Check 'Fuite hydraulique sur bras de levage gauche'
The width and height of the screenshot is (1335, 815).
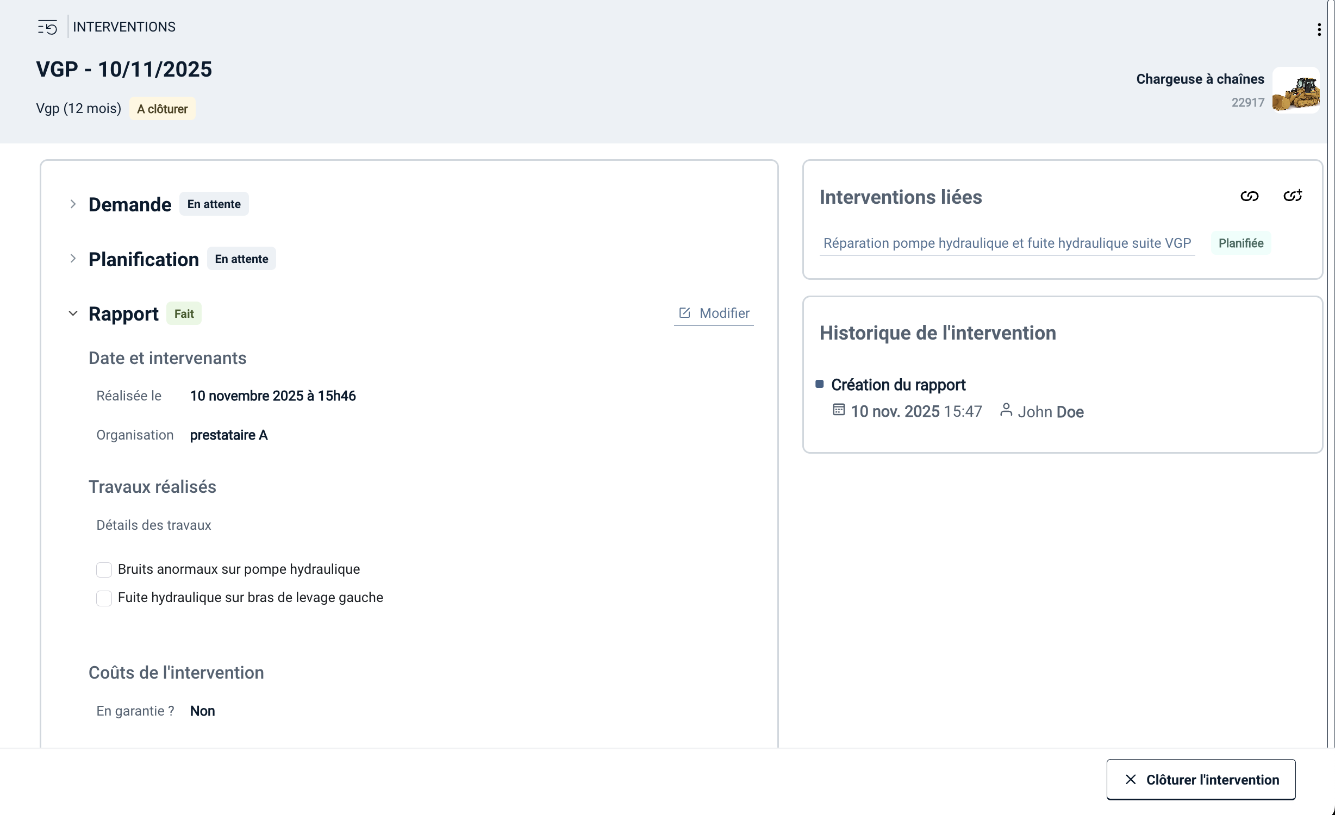pos(104,598)
